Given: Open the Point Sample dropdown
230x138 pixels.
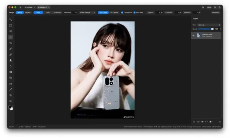Looking at the screenshot, I should point(88,13).
